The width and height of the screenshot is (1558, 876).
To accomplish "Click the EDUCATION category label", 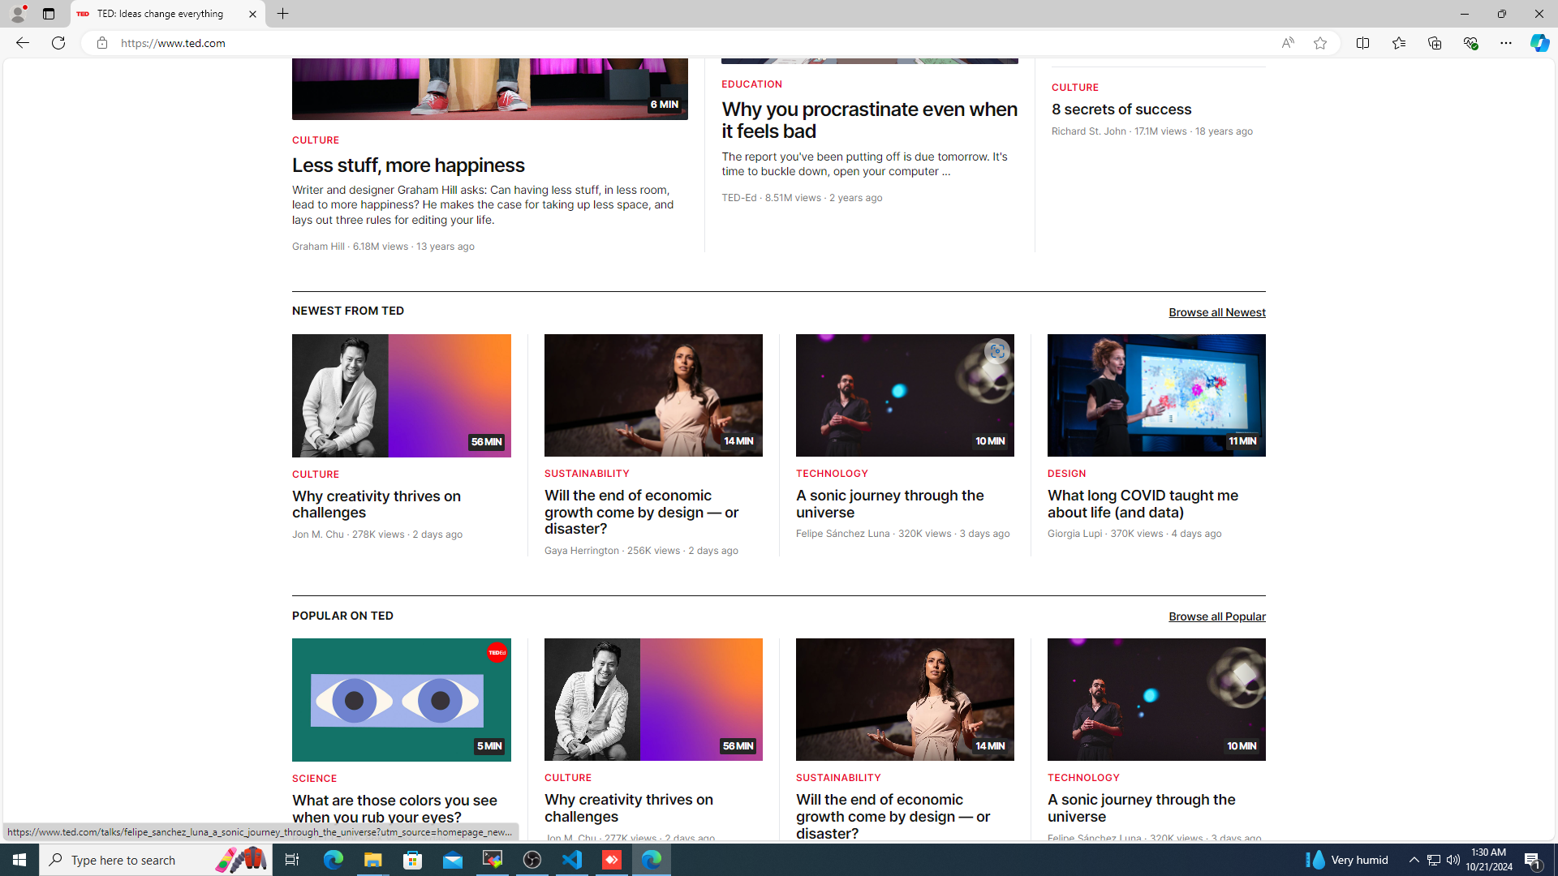I will click(751, 84).
